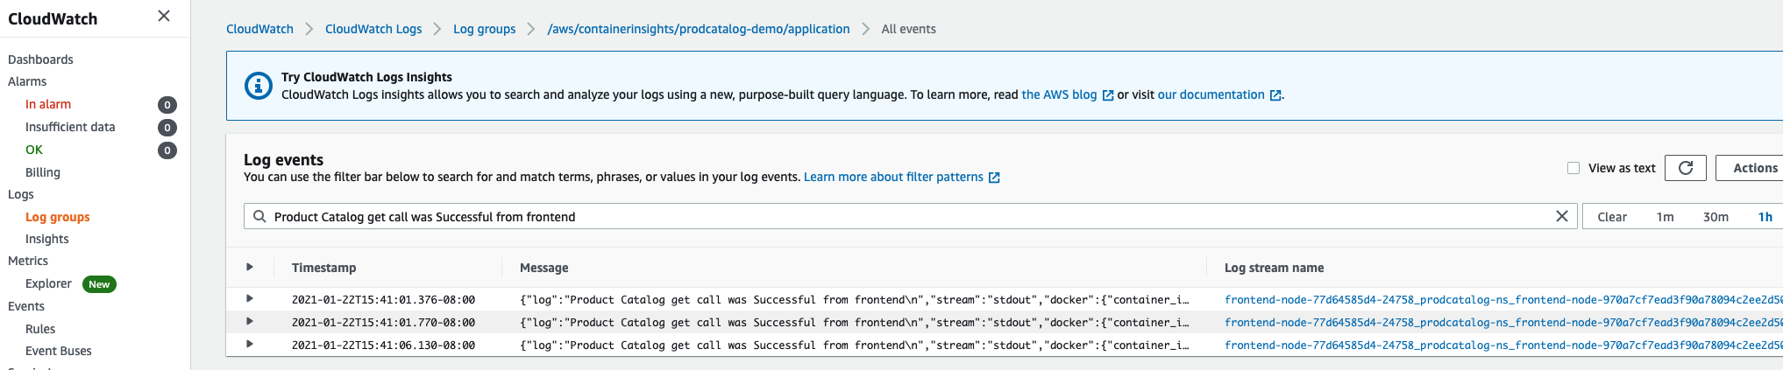1783x370 pixels.
Task: Open the AWS blog link
Action: [x=1059, y=94]
